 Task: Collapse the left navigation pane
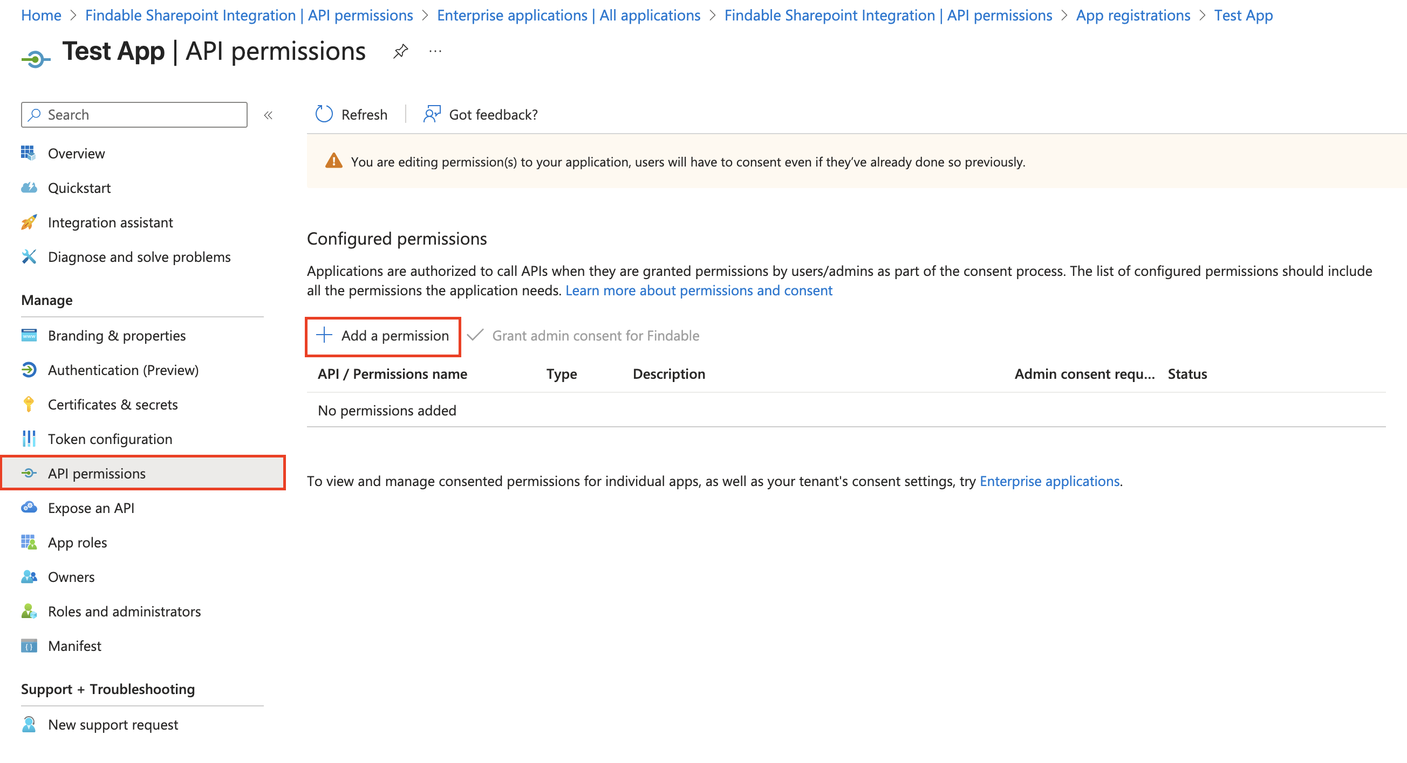point(268,115)
